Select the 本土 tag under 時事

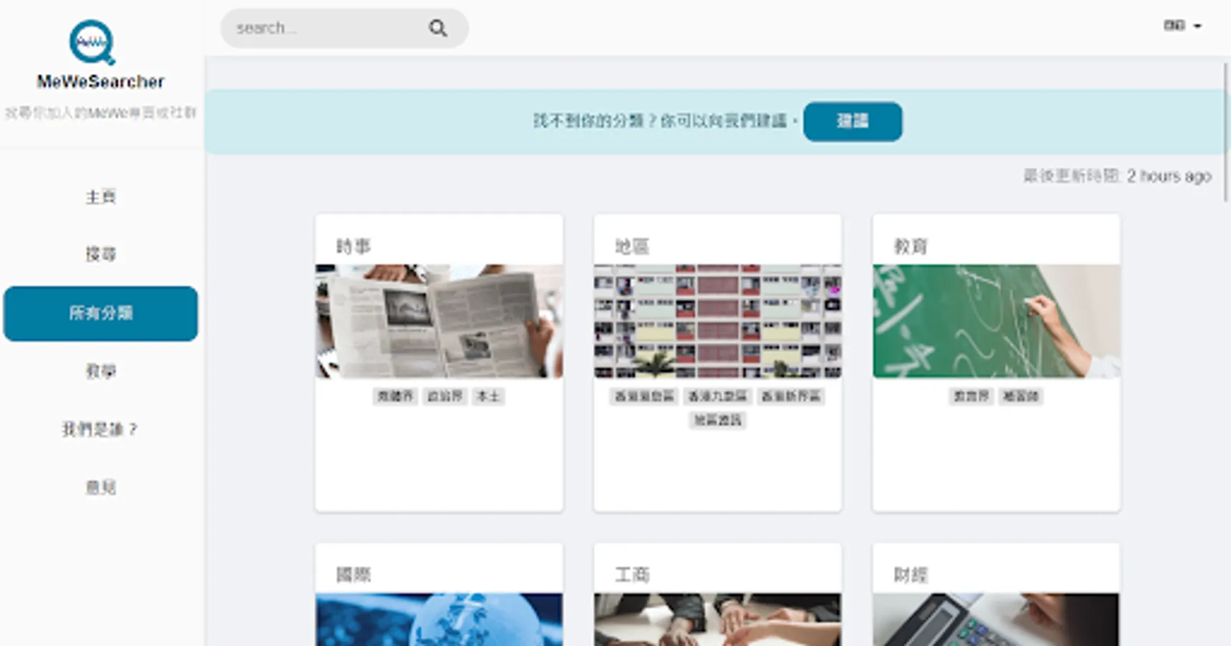click(x=489, y=396)
